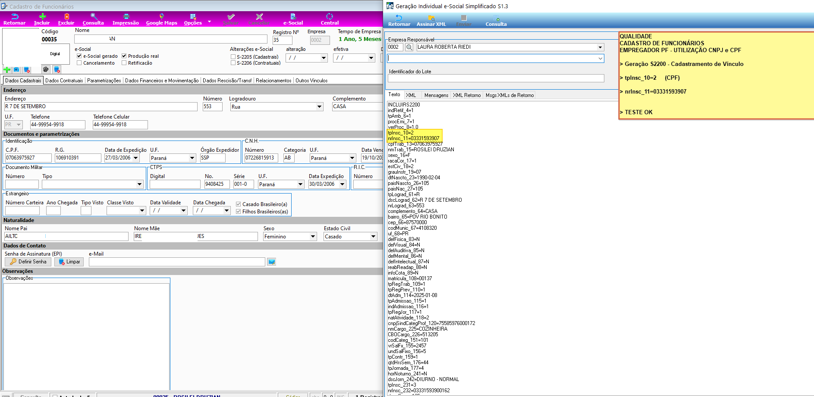Open the XML Retorno tab

(467, 95)
